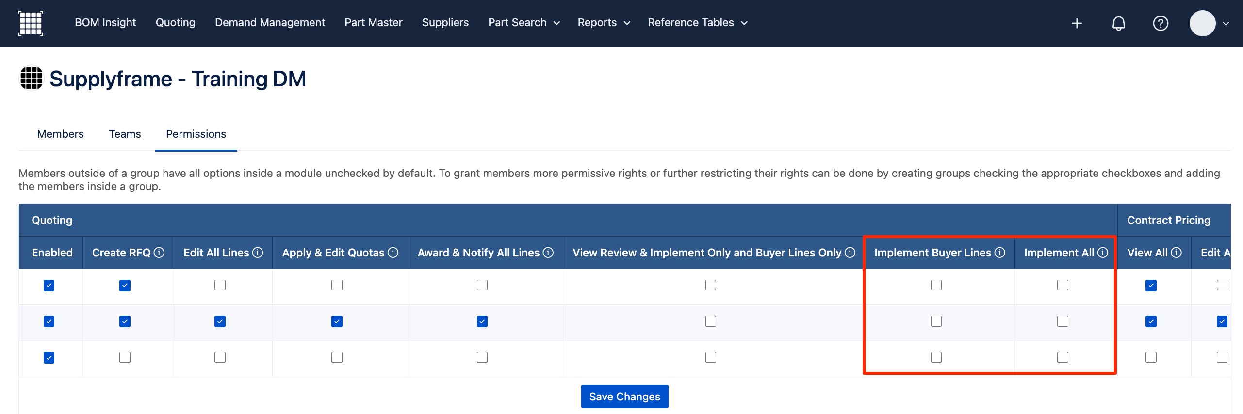Image resolution: width=1243 pixels, height=414 pixels.
Task: Expand the Reports dropdown
Action: (x=604, y=23)
